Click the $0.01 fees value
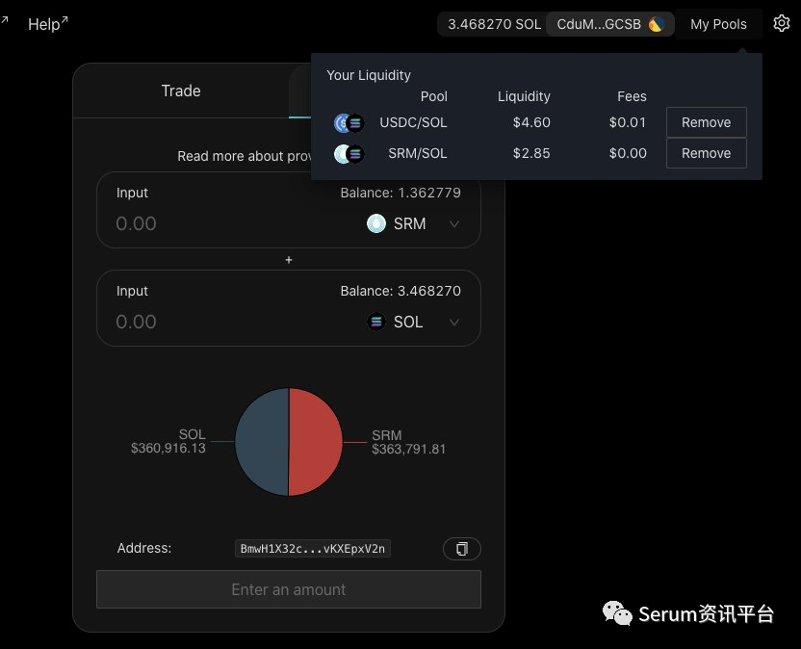 tap(628, 122)
